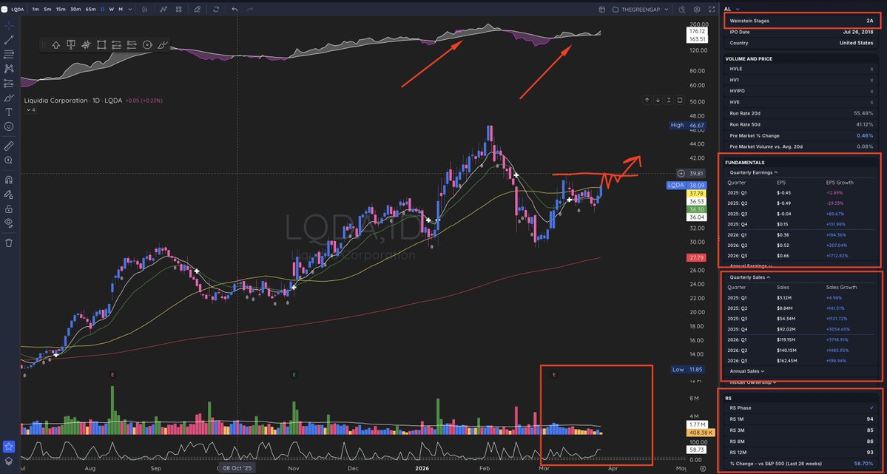Open the indicators menu
This screenshot has height=474, width=887.
pos(164,10)
